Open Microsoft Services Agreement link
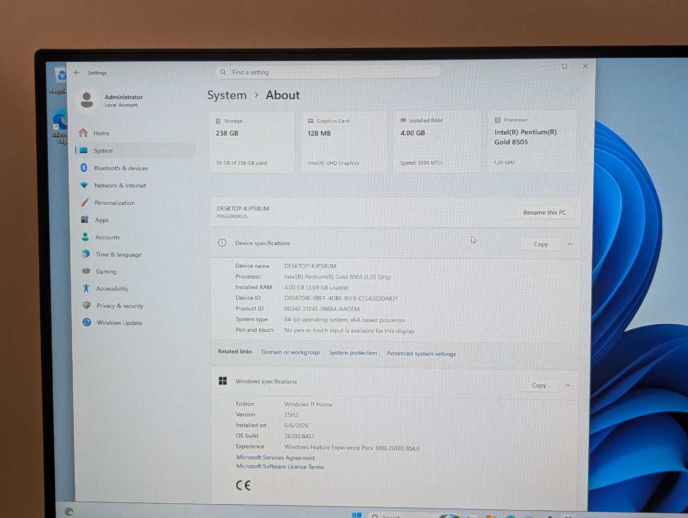Viewport: 688px width, 518px height. tap(276, 458)
